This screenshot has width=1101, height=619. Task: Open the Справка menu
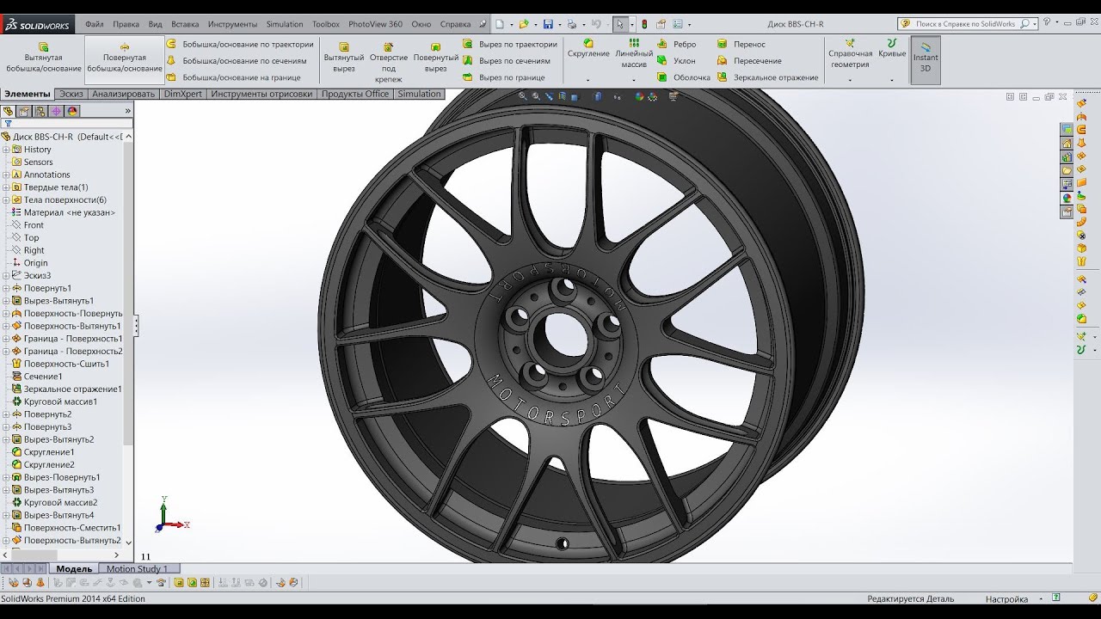tap(455, 24)
